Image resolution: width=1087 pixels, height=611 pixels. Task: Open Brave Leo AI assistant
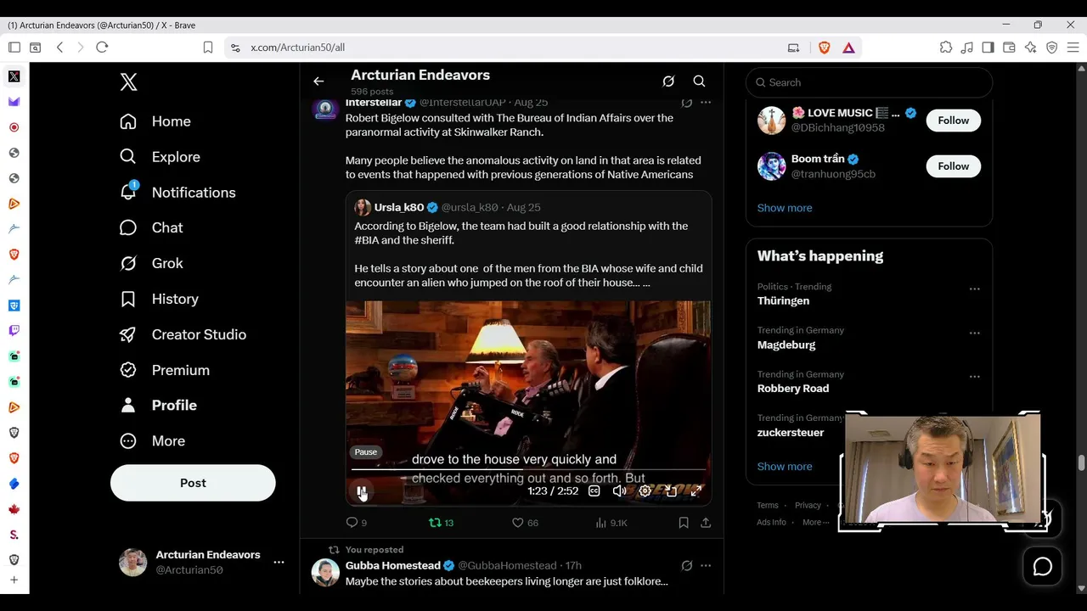(1031, 48)
